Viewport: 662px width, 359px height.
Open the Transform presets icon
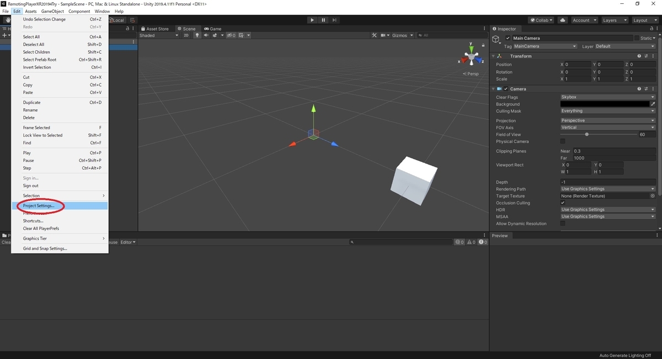pyautogui.click(x=647, y=56)
